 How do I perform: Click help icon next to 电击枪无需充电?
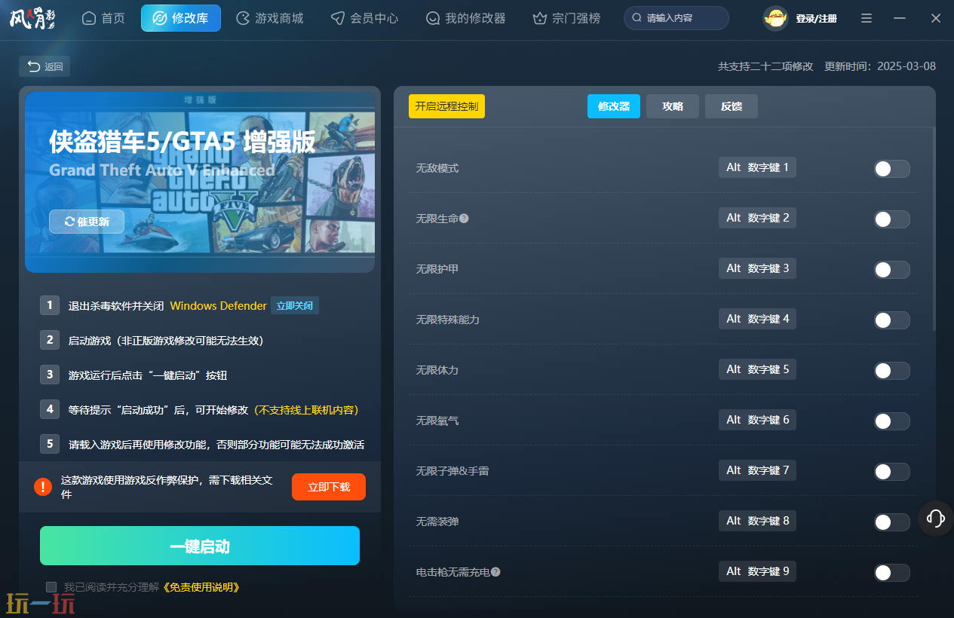tap(495, 572)
